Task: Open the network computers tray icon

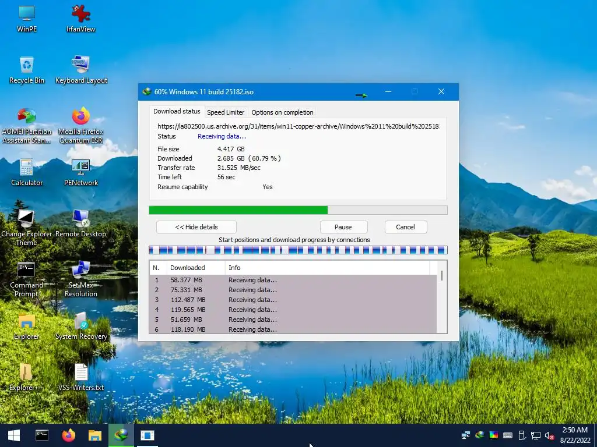Action: tap(465, 435)
